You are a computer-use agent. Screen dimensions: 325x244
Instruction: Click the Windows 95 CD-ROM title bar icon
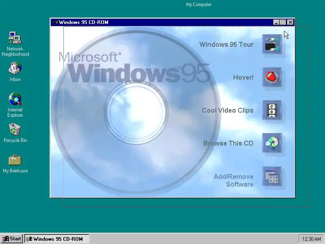click(x=55, y=22)
